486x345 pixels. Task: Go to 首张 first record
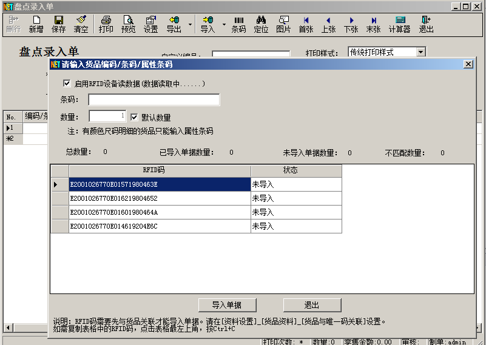[x=306, y=24]
